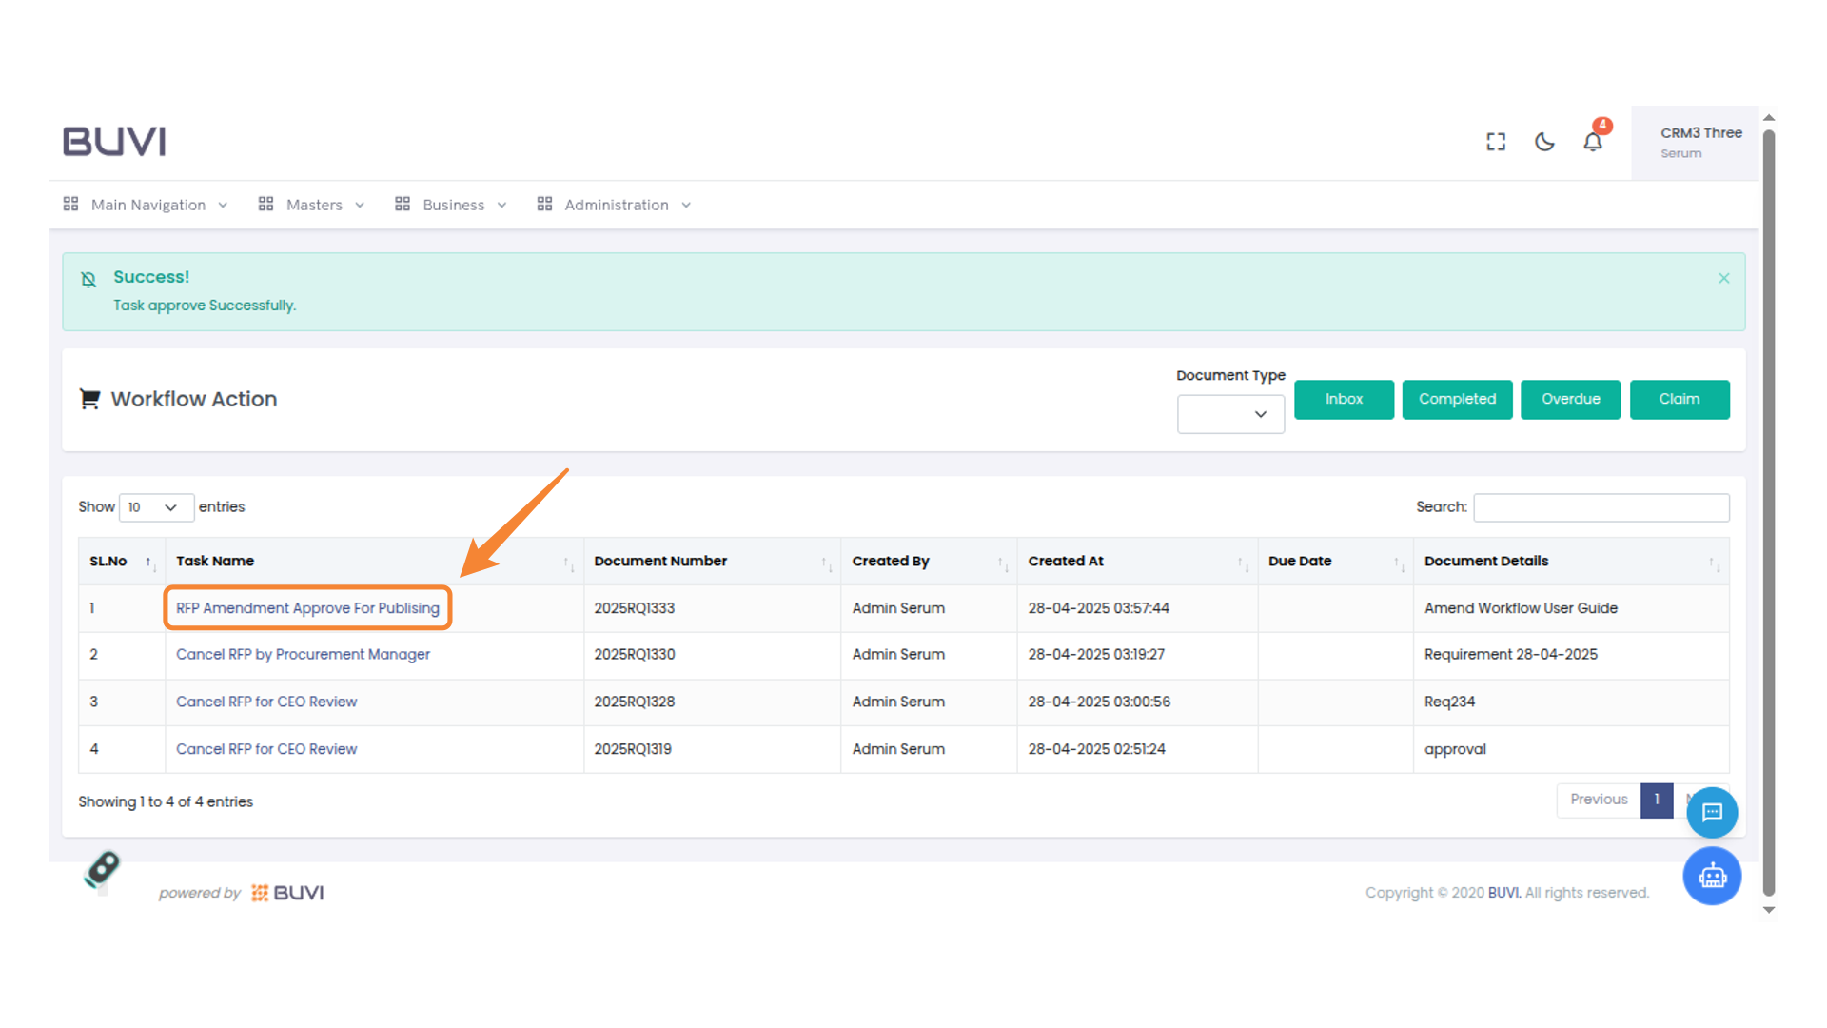Viewport: 1827px width, 1028px height.
Task: Dismiss the Success alert with X
Action: (x=1723, y=278)
